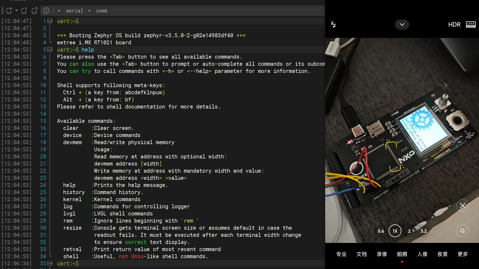
Task: Expand the camera top chevron dropdown
Action: tap(402, 25)
